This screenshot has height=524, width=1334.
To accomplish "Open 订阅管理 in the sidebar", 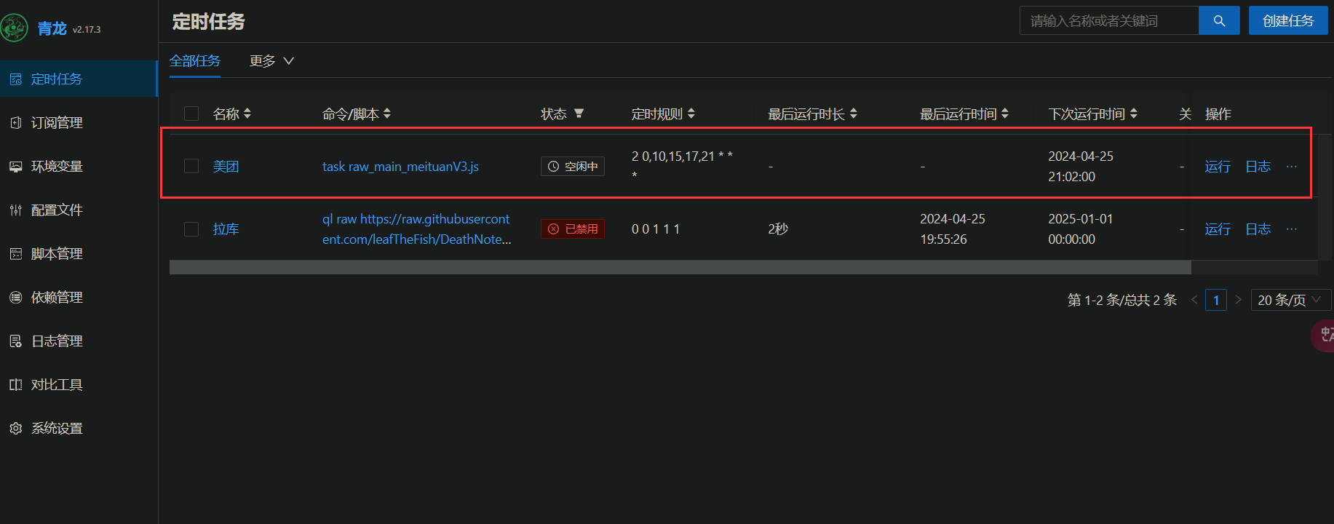I will click(79, 122).
